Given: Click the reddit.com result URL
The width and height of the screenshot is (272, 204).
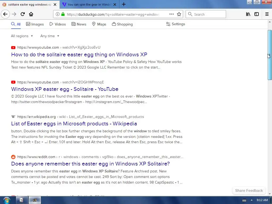Looking at the screenshot, I should [x=100, y=157].
